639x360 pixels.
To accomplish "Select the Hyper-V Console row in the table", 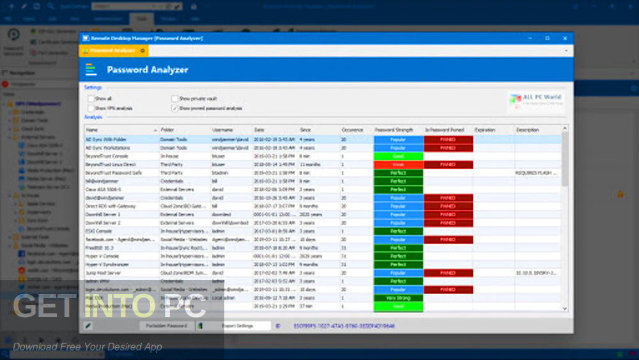I will click(x=322, y=256).
